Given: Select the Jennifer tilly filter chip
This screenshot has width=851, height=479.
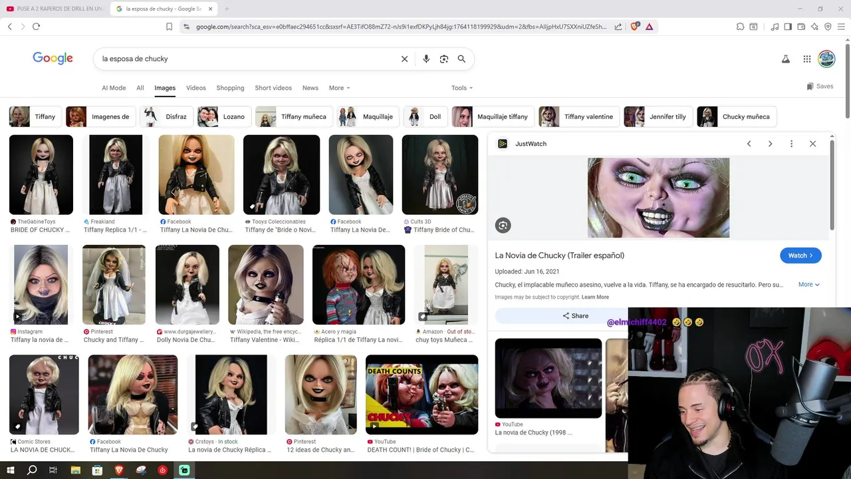Looking at the screenshot, I should pos(658,116).
